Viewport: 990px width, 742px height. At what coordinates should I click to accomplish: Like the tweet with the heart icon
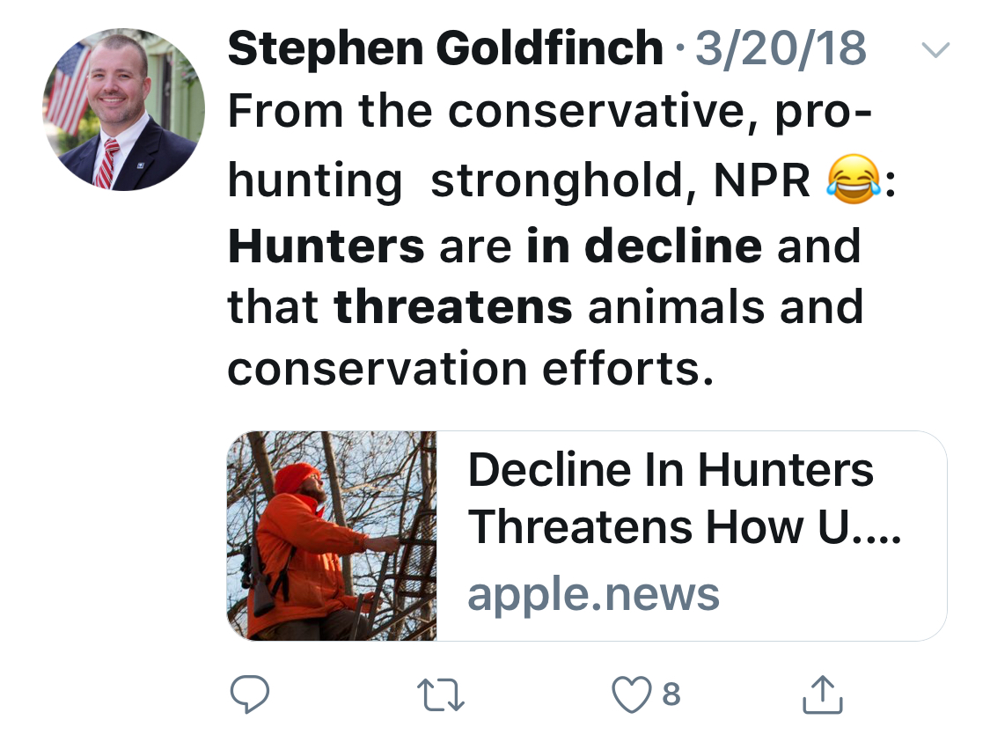[629, 694]
